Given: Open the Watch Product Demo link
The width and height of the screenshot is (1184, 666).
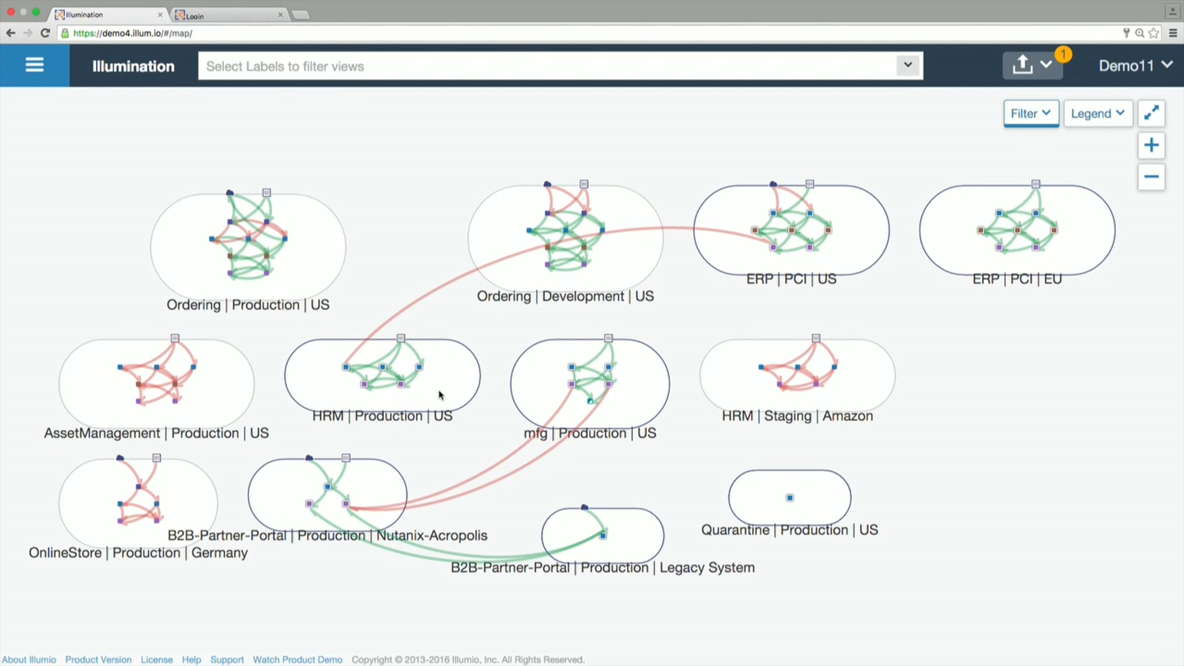Looking at the screenshot, I should point(297,660).
